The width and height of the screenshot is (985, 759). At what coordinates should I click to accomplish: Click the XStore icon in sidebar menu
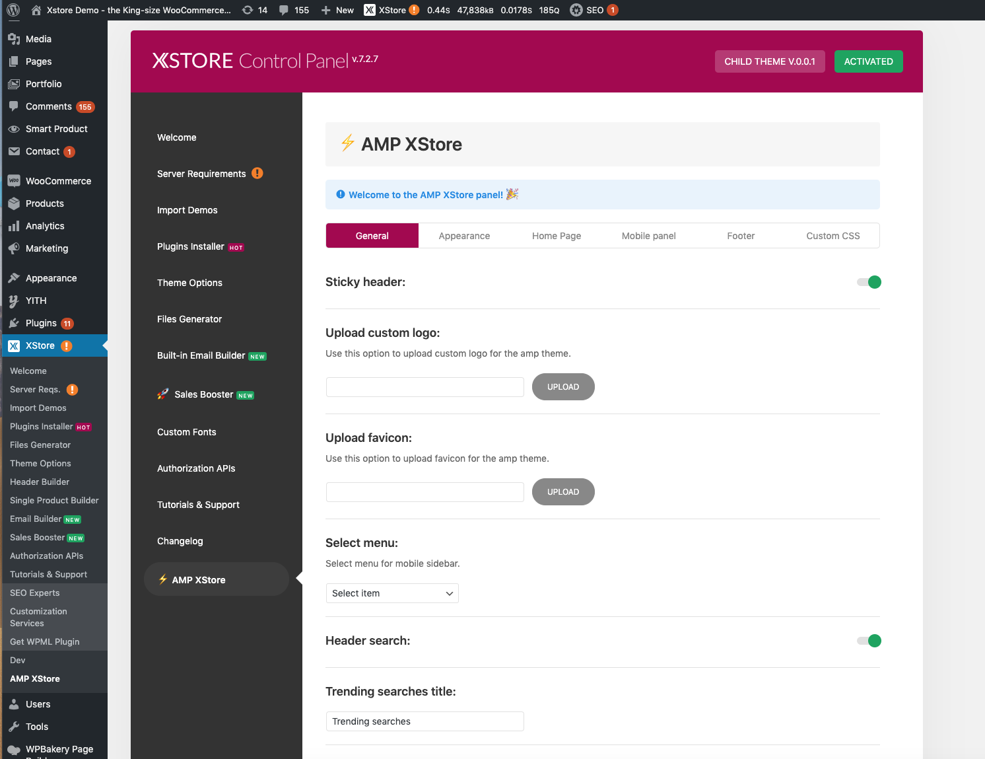click(14, 345)
